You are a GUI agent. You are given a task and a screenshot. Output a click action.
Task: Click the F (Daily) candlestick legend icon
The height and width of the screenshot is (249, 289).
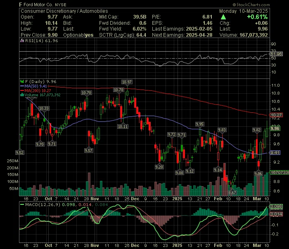click(x=22, y=81)
